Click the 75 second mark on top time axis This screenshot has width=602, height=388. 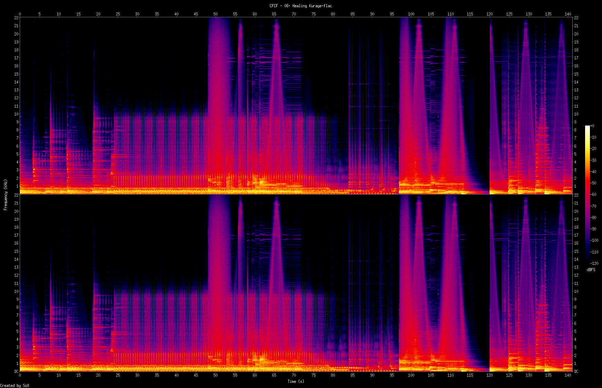[x=313, y=14]
